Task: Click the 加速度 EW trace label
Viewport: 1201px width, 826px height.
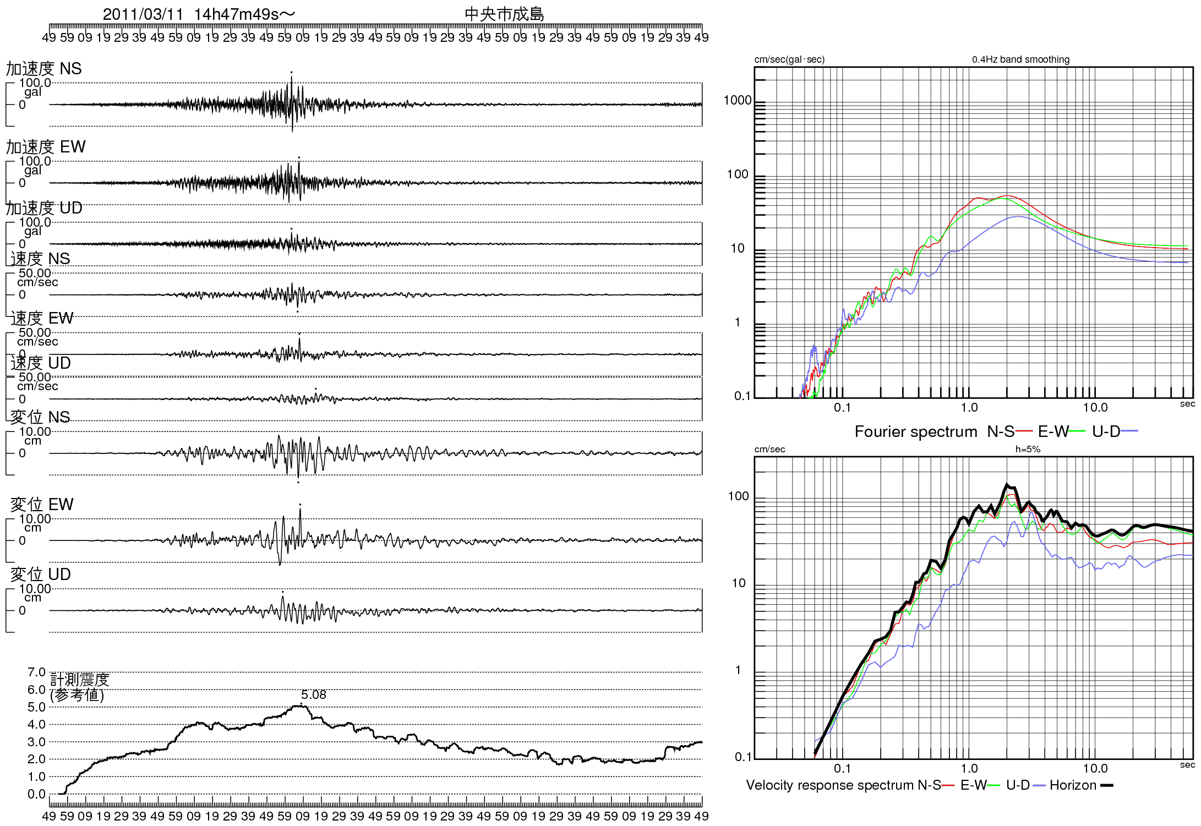Action: click(46, 147)
